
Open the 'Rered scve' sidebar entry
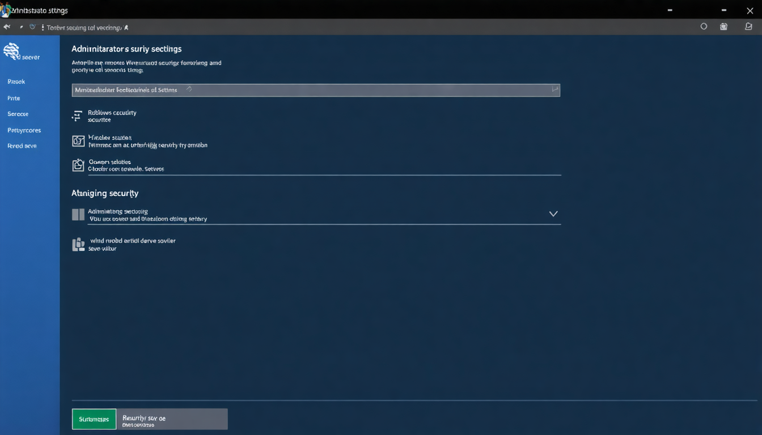(22, 146)
